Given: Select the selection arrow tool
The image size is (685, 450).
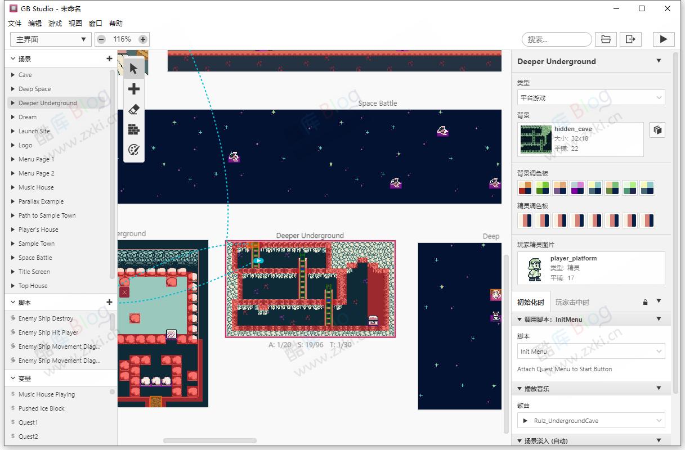Looking at the screenshot, I should click(x=133, y=68).
